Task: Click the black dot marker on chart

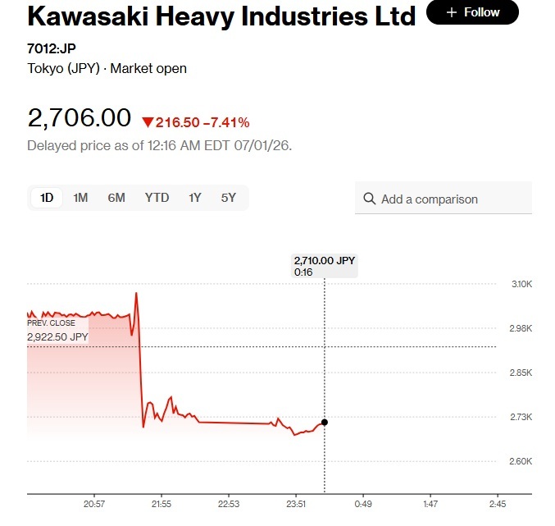Action: pos(325,423)
